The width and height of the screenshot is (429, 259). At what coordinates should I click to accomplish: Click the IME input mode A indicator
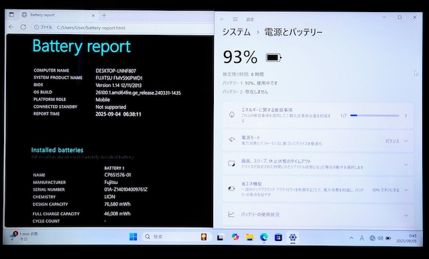(362, 238)
